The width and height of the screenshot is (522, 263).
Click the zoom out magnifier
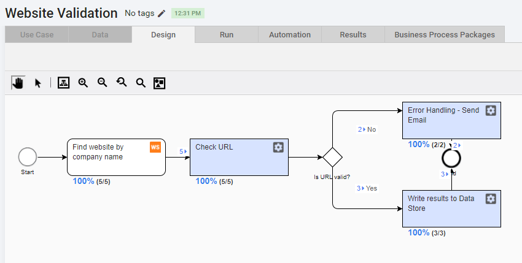click(102, 83)
